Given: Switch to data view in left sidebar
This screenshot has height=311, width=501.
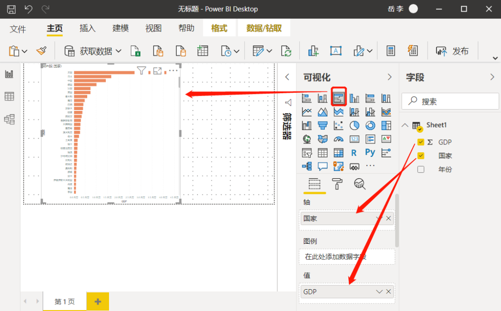Looking at the screenshot, I should (x=9, y=96).
